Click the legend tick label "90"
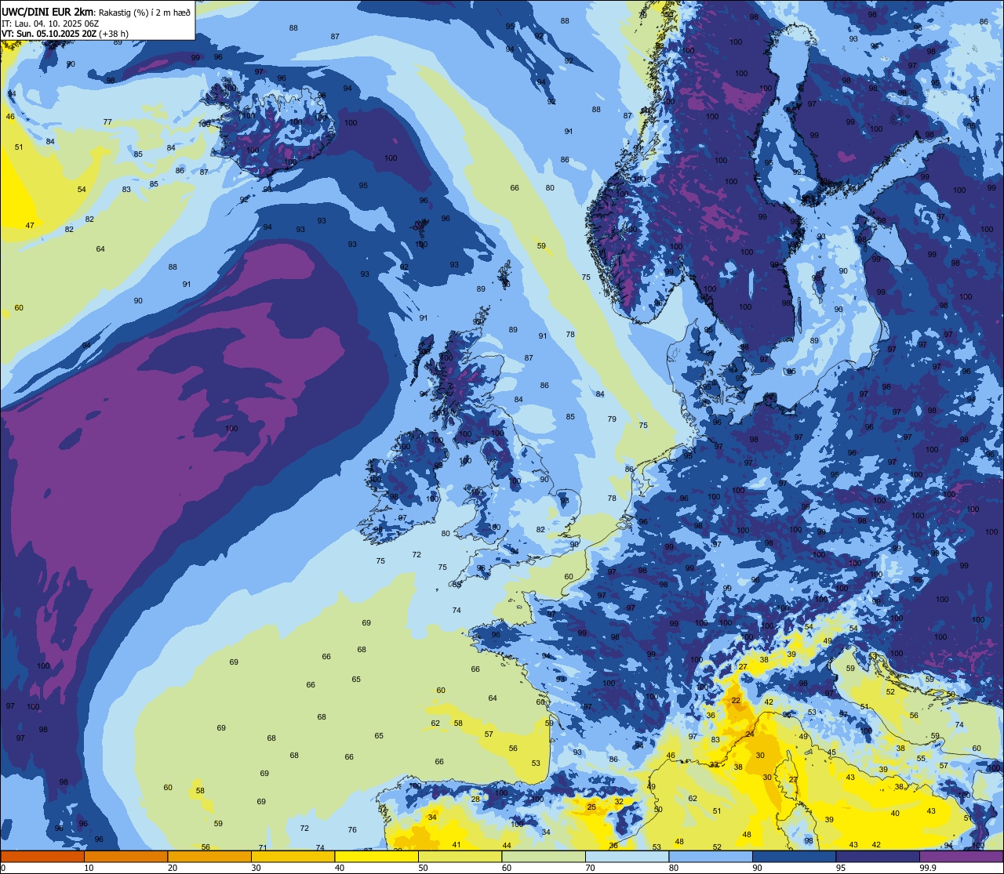 coord(757,868)
